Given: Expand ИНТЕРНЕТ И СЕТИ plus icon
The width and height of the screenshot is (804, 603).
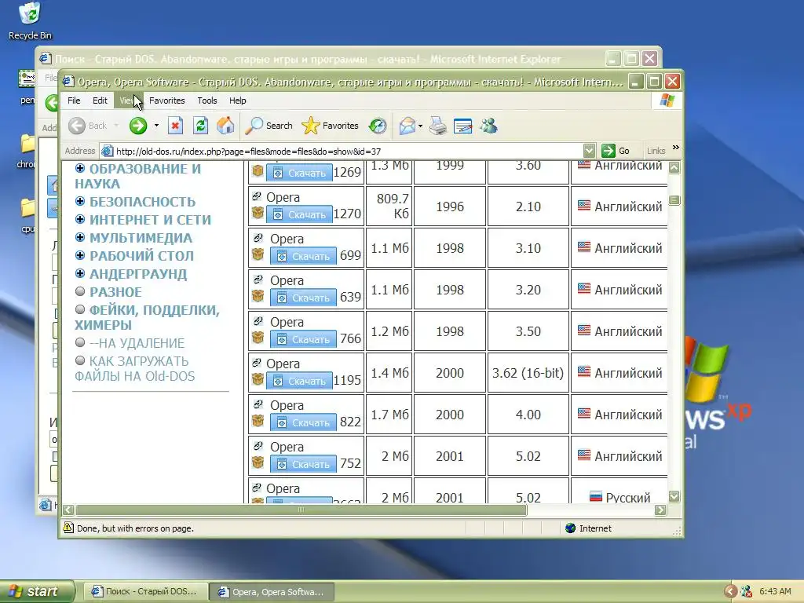Looking at the screenshot, I should pyautogui.click(x=80, y=219).
